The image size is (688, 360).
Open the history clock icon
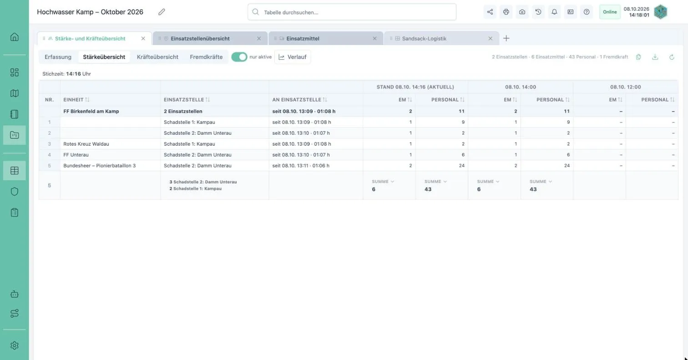[x=538, y=12]
